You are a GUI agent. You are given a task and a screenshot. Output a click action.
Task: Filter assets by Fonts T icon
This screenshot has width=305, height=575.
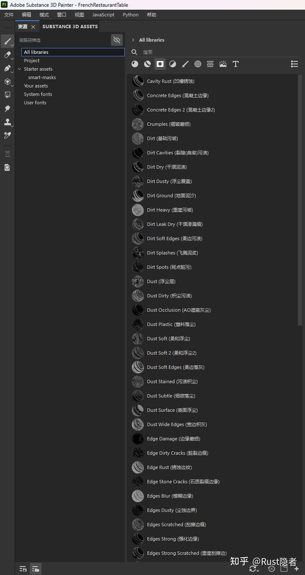(236, 64)
